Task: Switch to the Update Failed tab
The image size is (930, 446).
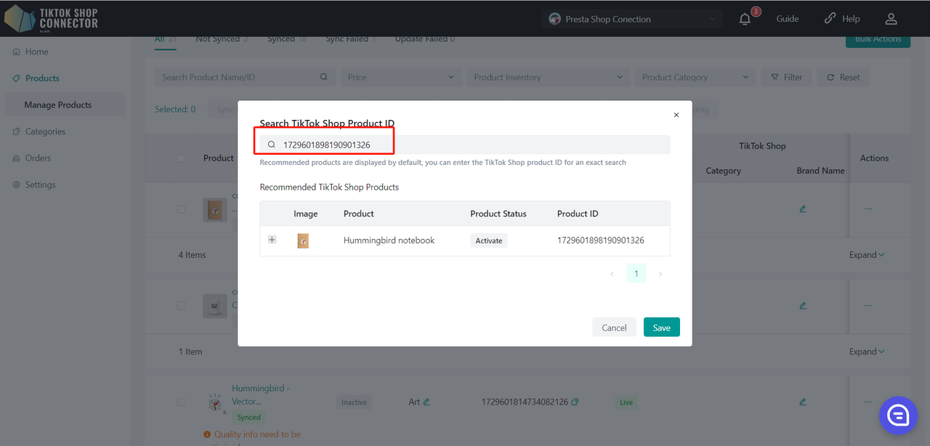Action: tap(425, 39)
